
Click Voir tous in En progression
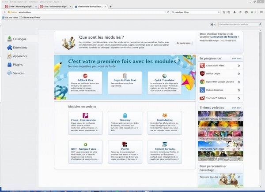pyautogui.click(x=237, y=58)
